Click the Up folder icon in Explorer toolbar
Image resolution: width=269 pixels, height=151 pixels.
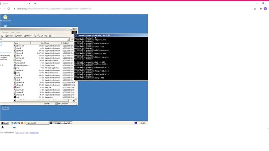[2, 36]
